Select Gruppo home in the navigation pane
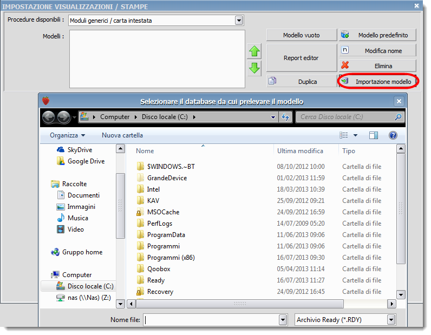 (77, 252)
